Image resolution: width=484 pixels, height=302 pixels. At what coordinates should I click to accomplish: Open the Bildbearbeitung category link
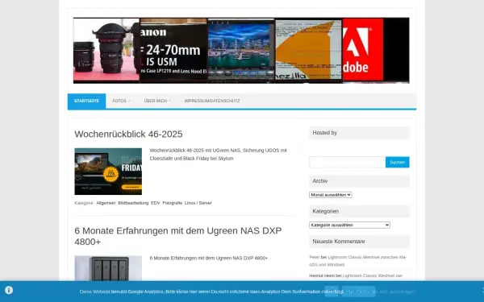[133, 203]
